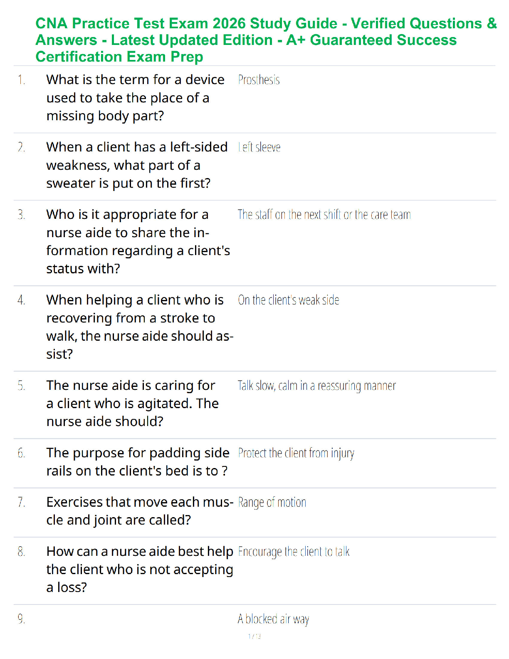
Task: Click the answer 'On the client's weak side'
Action: pos(289,300)
